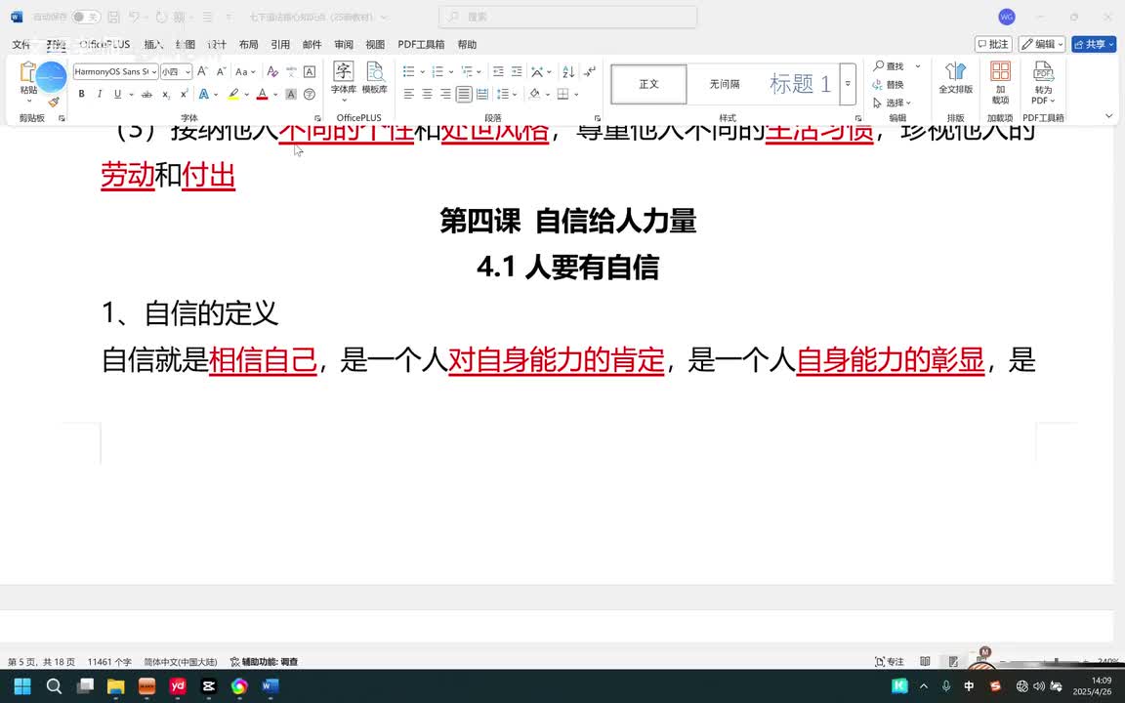Toggle character shading

point(291,94)
